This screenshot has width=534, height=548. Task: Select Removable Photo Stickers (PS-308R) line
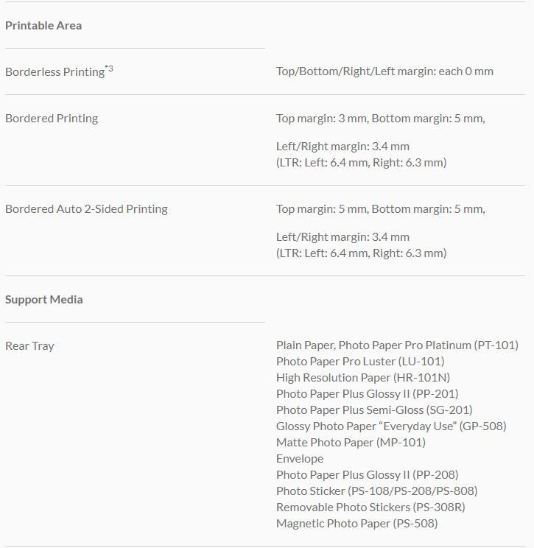click(x=370, y=507)
